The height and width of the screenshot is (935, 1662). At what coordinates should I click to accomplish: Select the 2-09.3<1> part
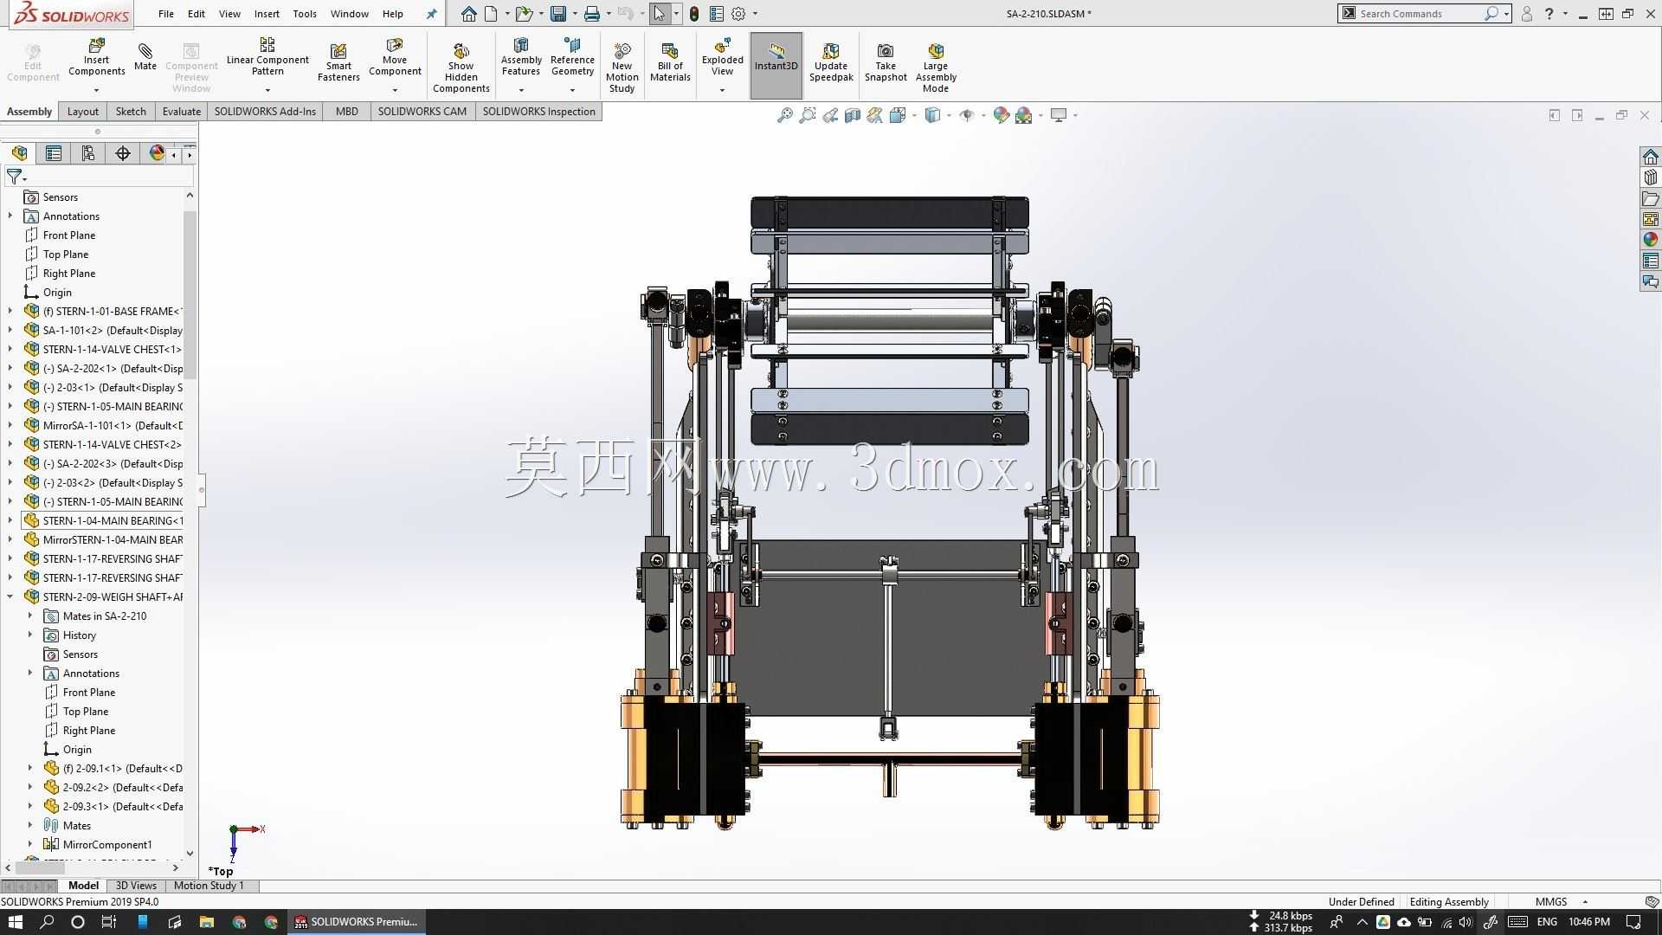coord(113,807)
